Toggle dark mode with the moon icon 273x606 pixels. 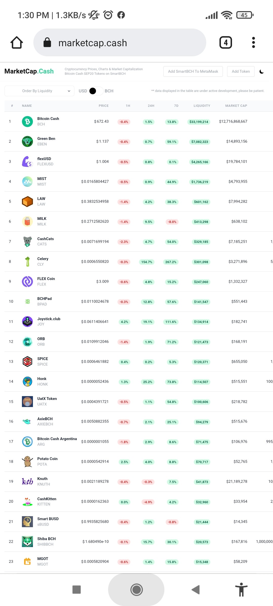(262, 72)
